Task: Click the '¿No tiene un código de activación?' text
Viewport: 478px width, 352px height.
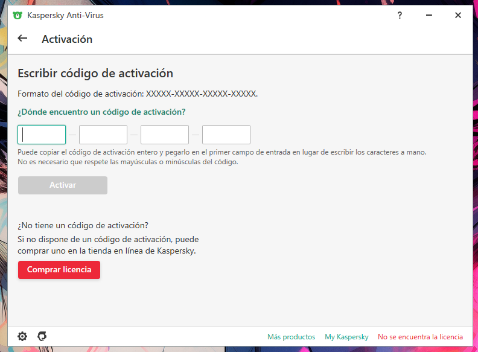Action: pos(83,225)
